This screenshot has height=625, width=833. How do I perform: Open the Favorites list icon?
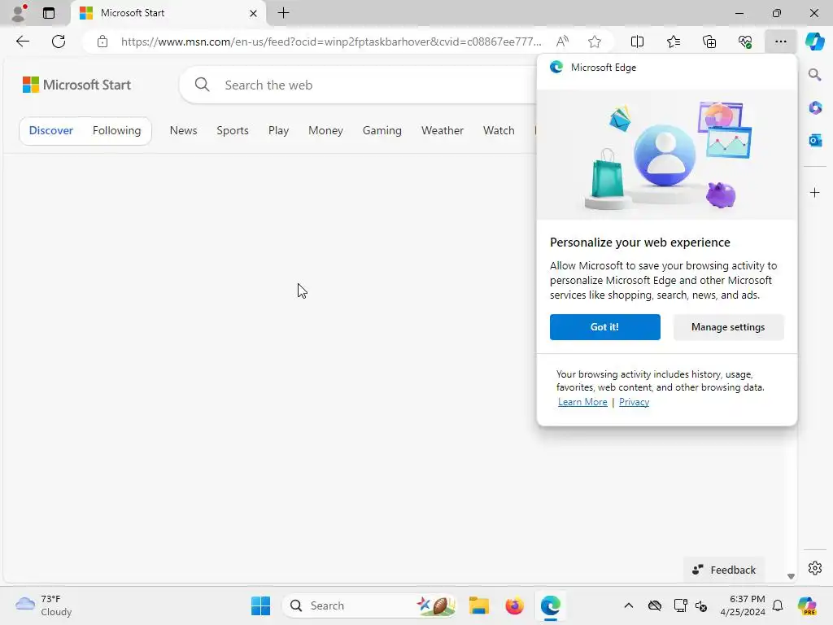(x=673, y=42)
